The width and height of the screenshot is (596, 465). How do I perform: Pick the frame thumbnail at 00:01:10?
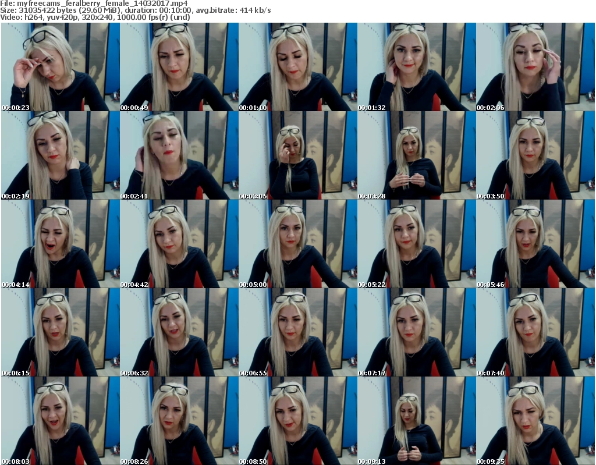click(x=298, y=67)
